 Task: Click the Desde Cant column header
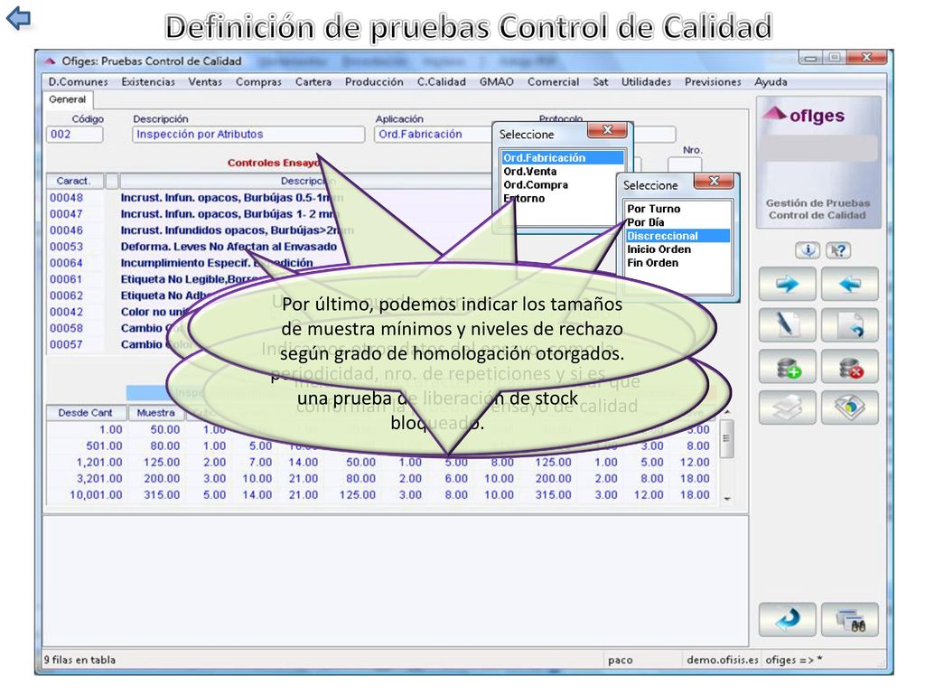tap(85, 413)
